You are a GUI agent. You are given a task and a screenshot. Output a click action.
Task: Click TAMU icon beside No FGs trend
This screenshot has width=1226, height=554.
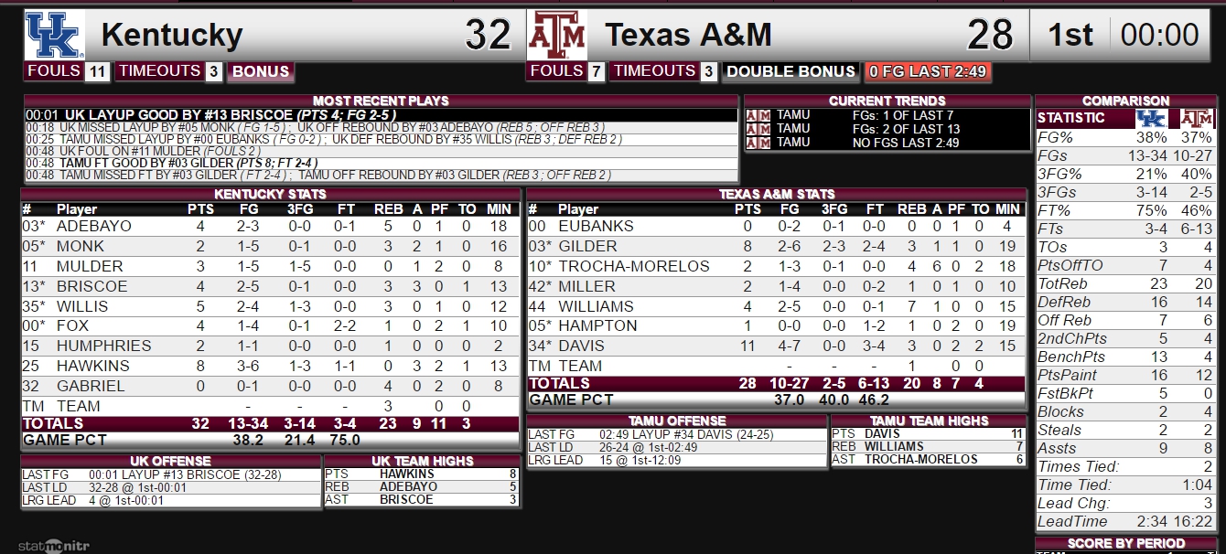(758, 143)
